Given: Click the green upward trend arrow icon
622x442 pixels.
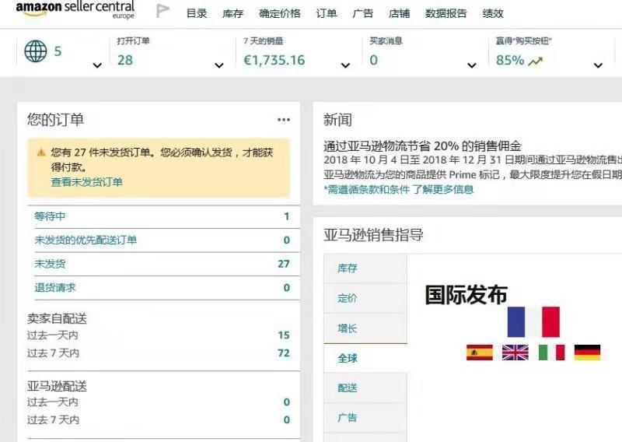Looking at the screenshot, I should (535, 61).
